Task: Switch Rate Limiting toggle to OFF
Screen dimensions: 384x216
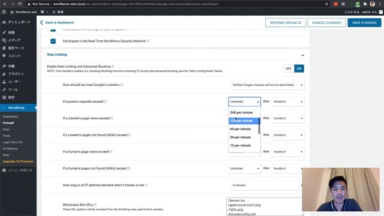Action: pyautogui.click(x=289, y=68)
